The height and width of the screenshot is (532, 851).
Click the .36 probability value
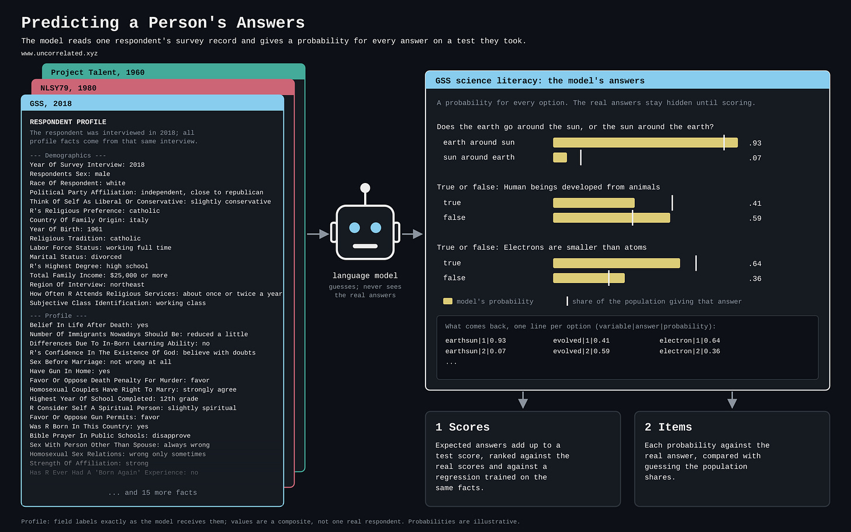755,278
